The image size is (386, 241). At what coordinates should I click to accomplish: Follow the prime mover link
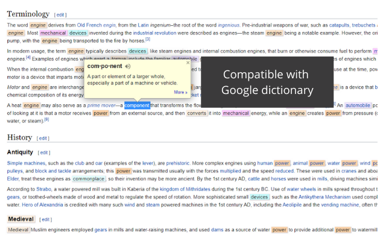[x=101, y=105]
